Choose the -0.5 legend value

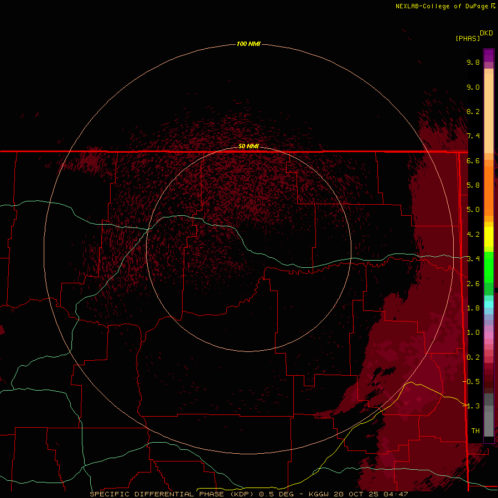coord(471,382)
